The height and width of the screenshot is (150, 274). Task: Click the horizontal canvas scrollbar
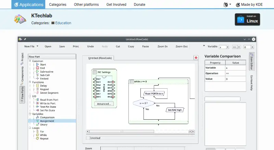122,131
